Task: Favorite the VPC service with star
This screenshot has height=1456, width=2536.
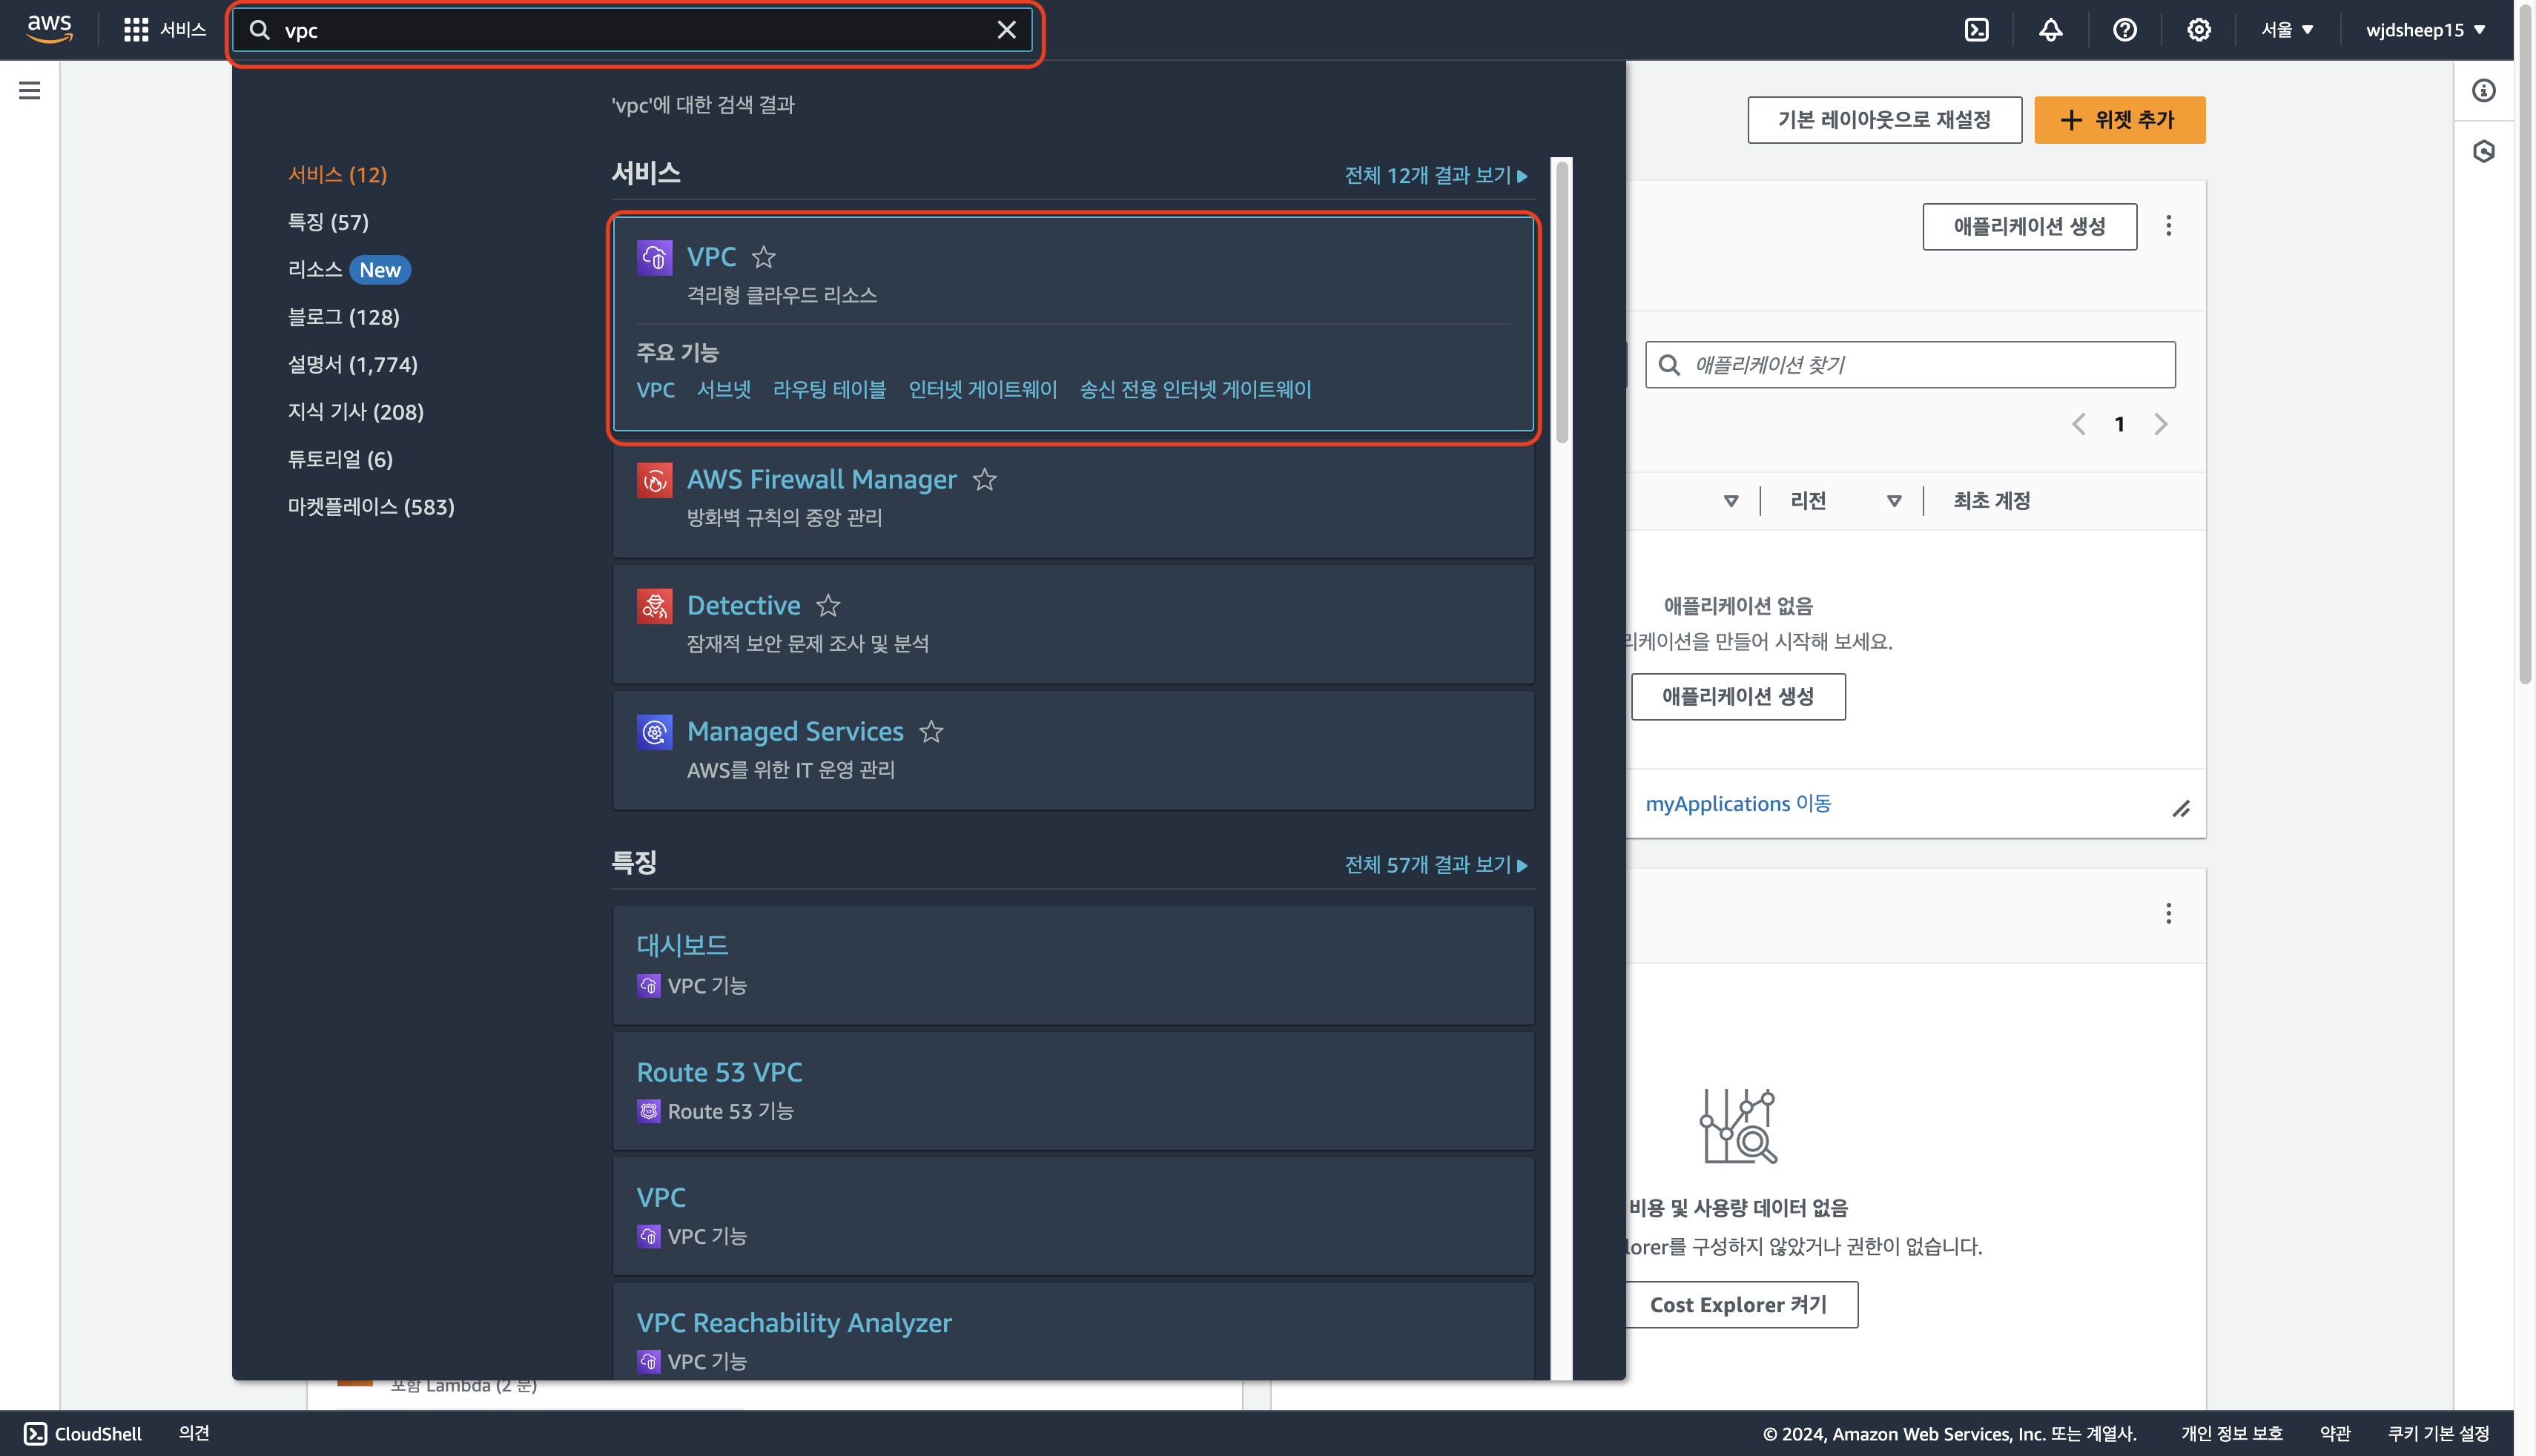Action: pos(763,258)
